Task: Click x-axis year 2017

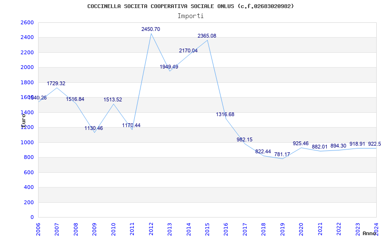Action: point(245,229)
